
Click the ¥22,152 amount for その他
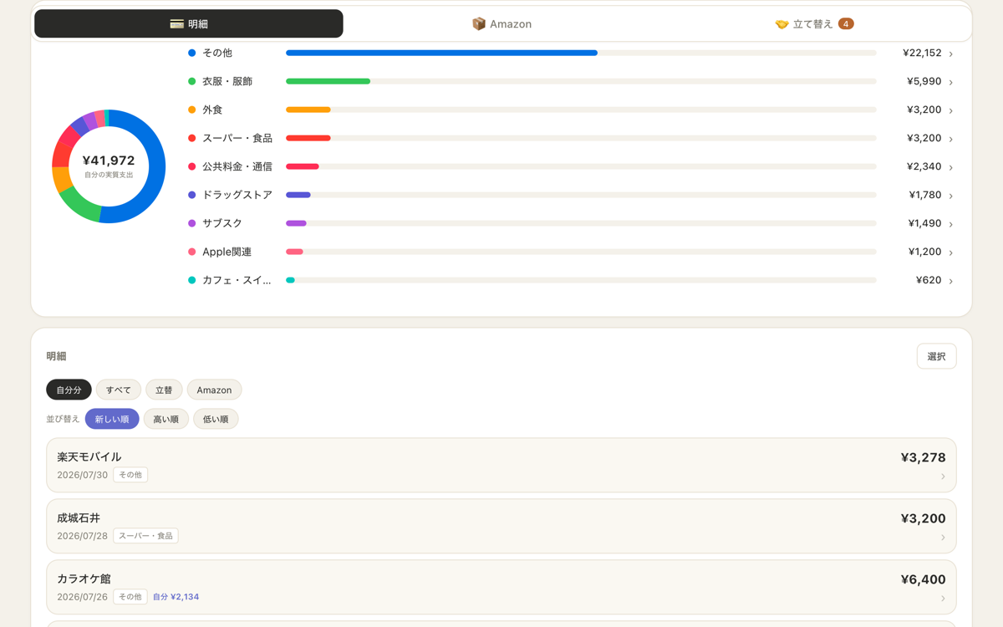point(922,53)
